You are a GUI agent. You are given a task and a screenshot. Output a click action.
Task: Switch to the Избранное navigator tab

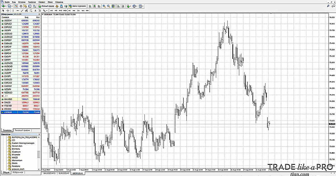[18, 172]
